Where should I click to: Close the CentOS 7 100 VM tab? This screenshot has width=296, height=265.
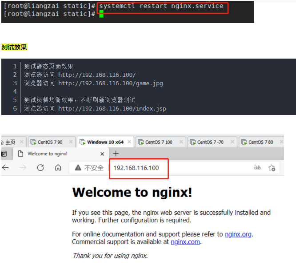click(181, 142)
